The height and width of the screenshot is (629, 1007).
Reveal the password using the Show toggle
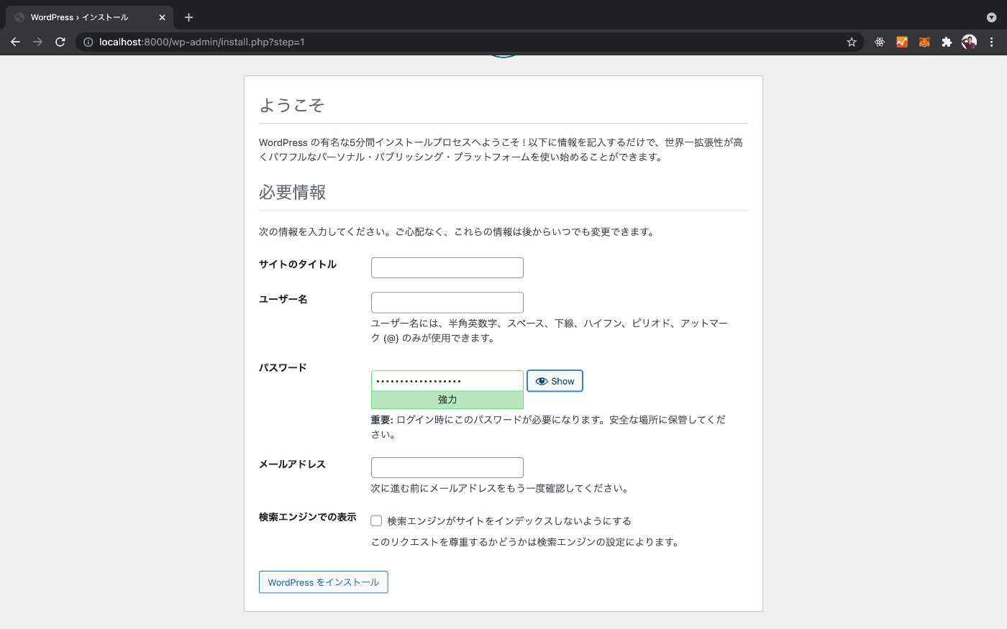(555, 380)
